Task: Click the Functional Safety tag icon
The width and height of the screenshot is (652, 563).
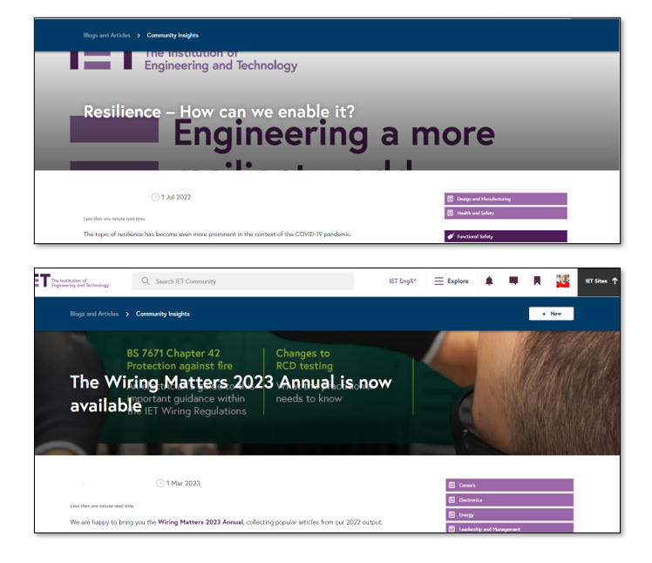Action: (450, 236)
